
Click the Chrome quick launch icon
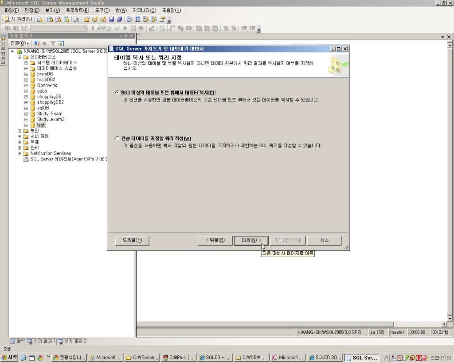(40, 358)
